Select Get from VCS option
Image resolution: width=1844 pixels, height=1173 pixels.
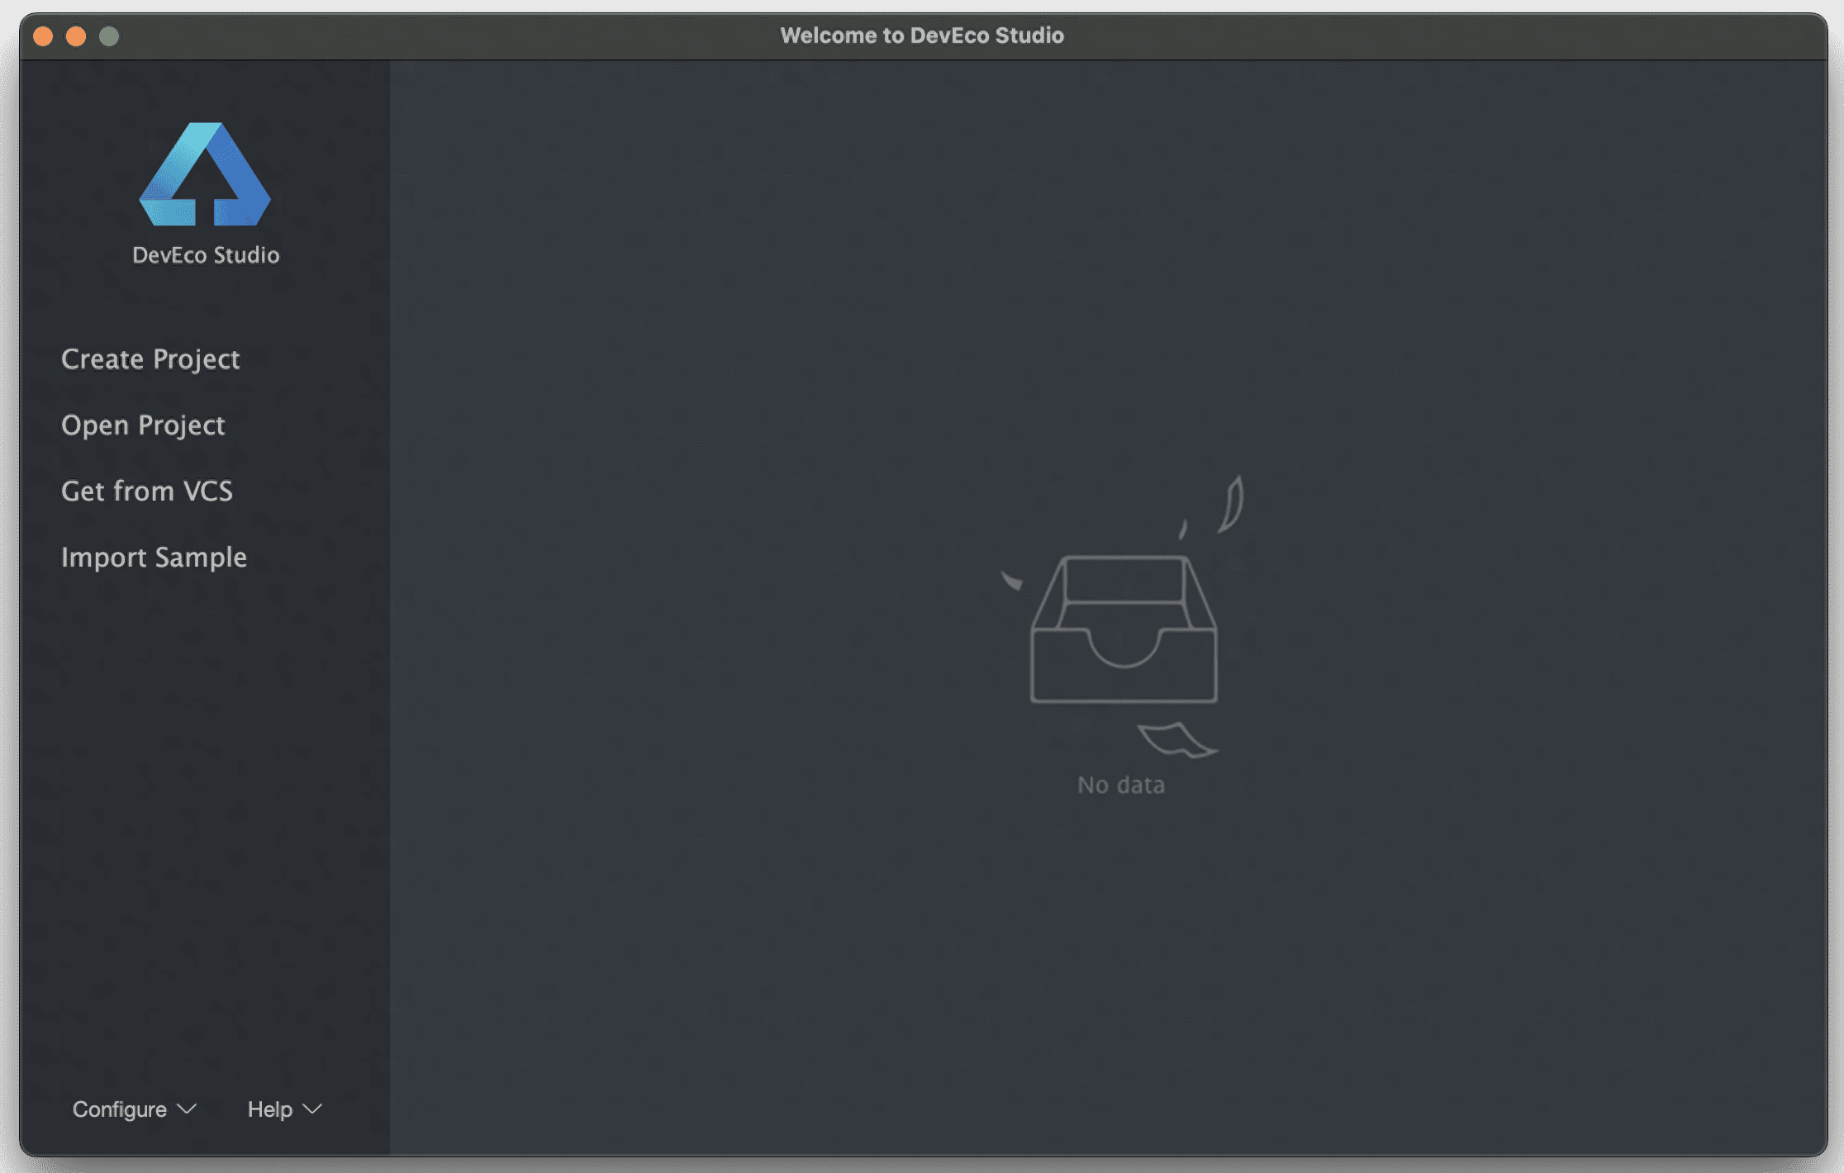pos(147,492)
